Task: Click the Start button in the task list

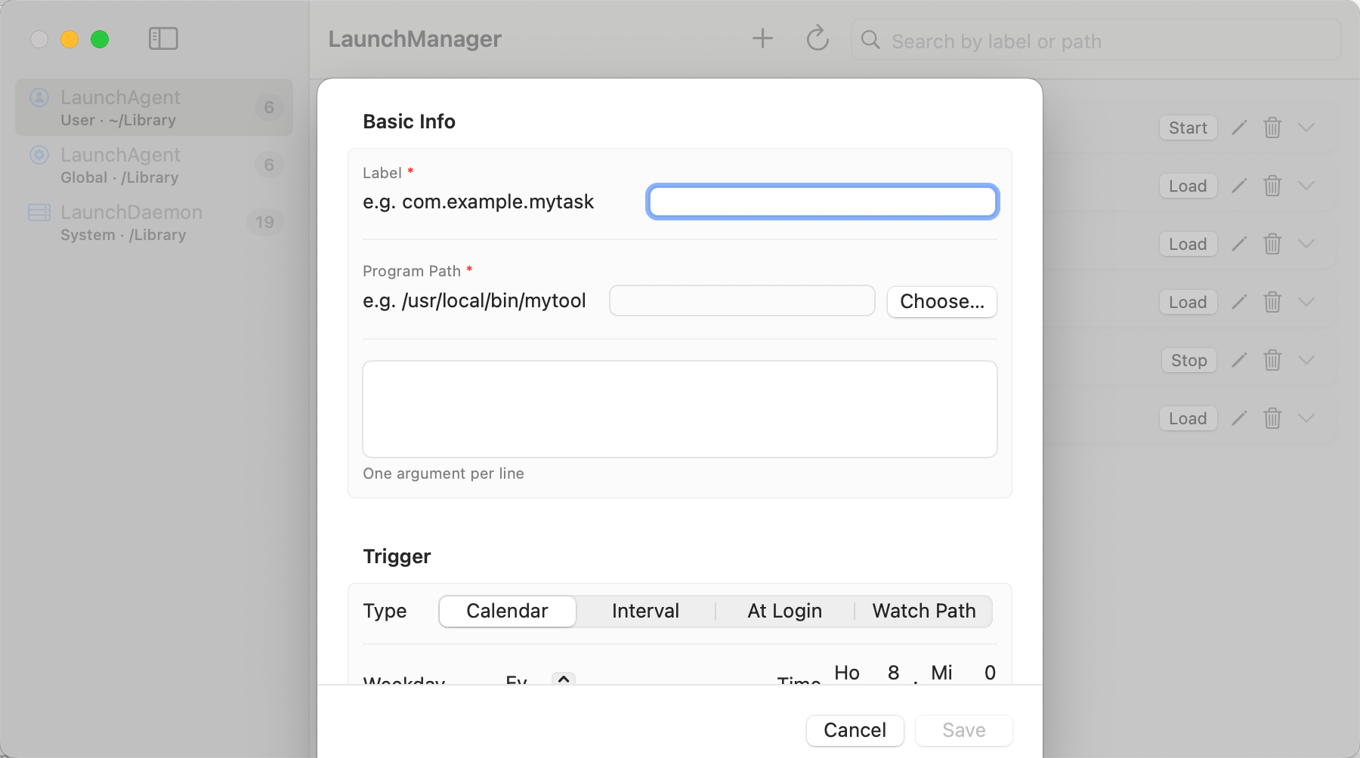Action: [1188, 128]
